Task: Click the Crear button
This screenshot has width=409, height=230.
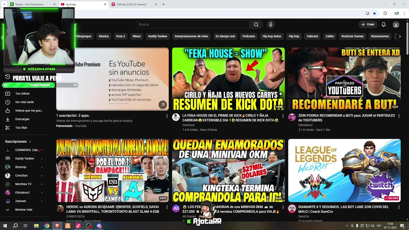Action: click(x=368, y=25)
